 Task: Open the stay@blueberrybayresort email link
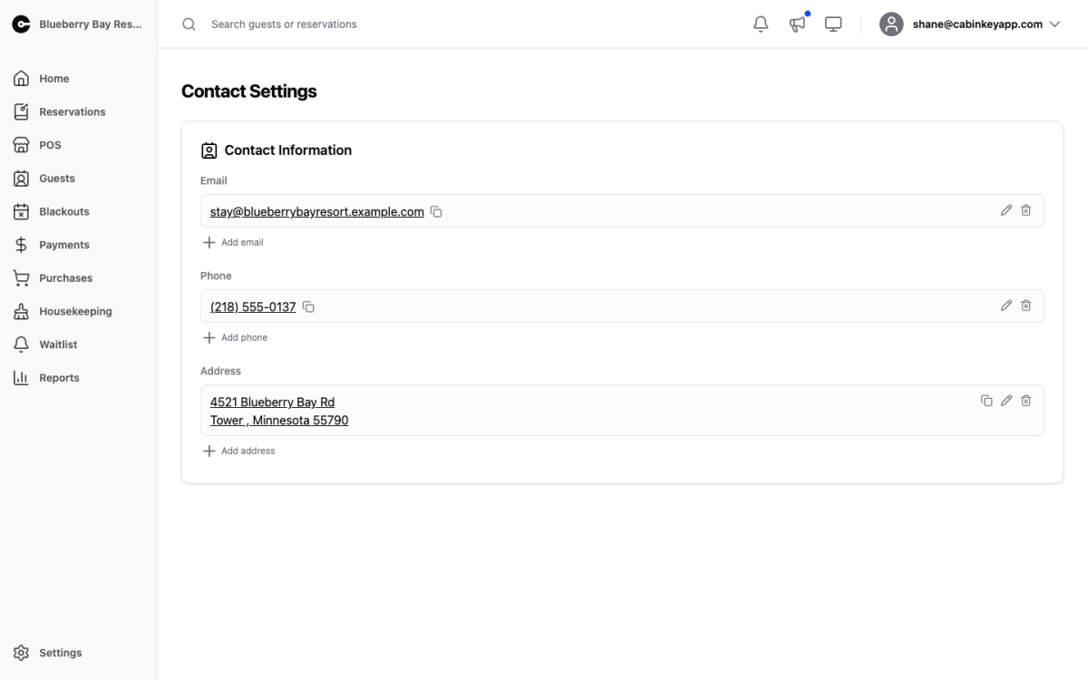317,211
